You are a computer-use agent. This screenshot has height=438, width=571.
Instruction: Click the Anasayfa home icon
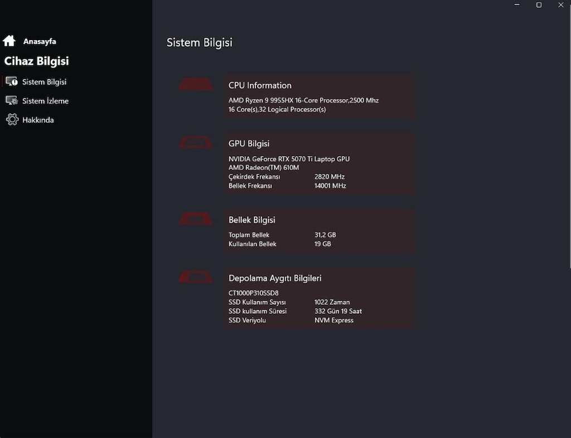coord(9,41)
